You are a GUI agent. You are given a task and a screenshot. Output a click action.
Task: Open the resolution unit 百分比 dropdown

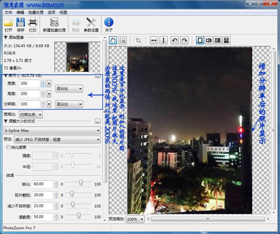pyautogui.click(x=69, y=104)
